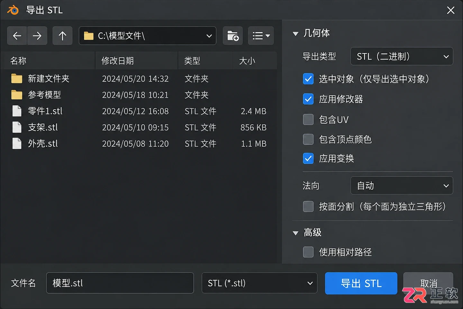Select the 外壳.stl file name
The width and height of the screenshot is (463, 309).
click(43, 144)
